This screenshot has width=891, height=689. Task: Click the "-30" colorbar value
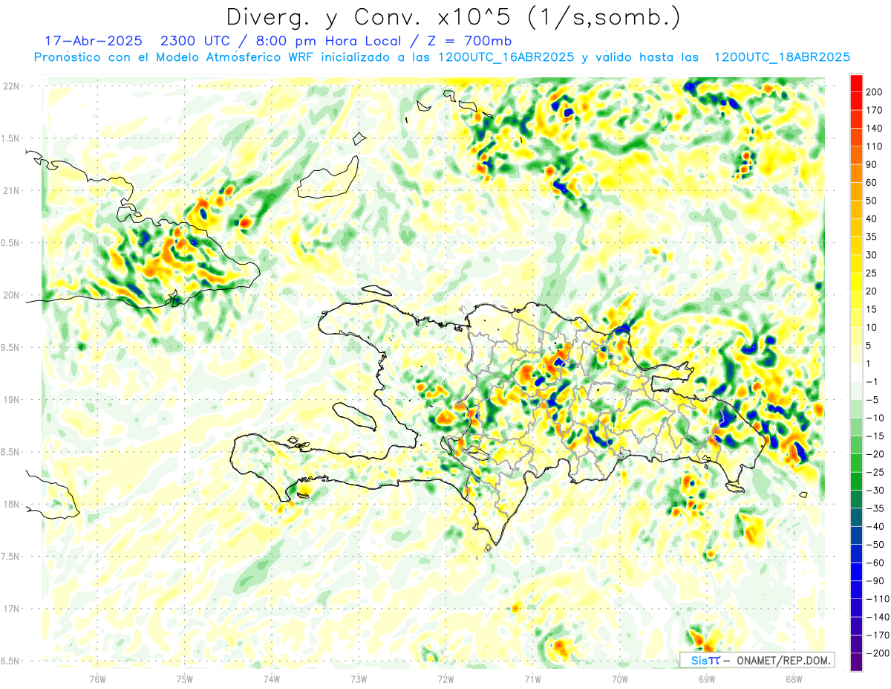click(876, 491)
